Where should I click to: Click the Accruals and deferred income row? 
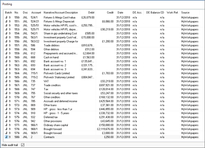102,101
